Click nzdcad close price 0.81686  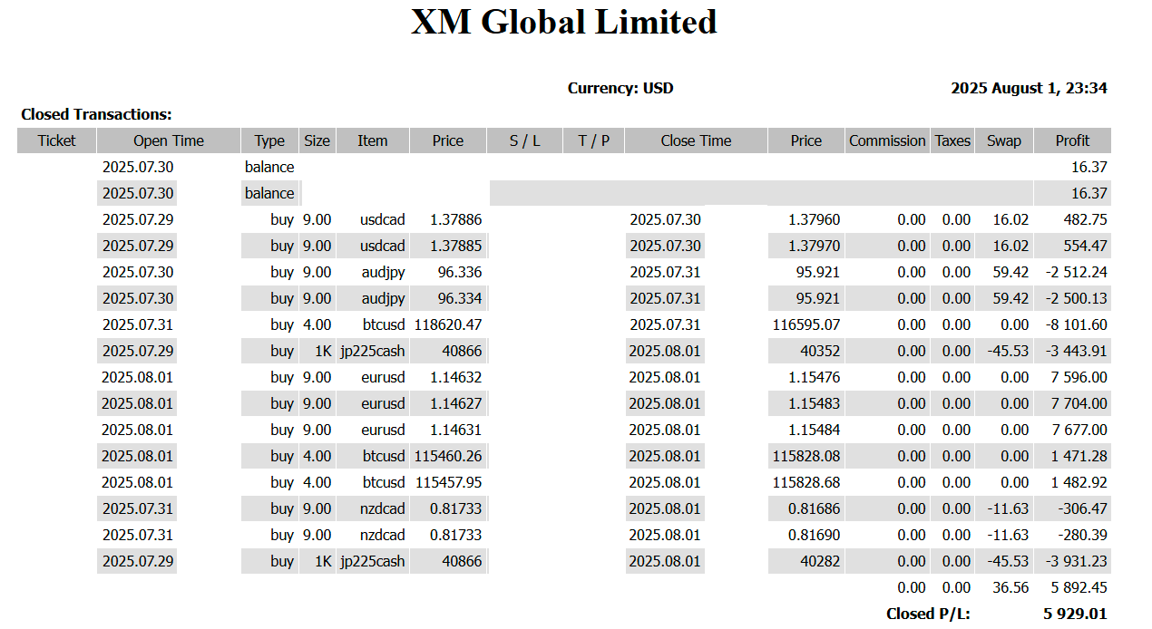(x=815, y=508)
